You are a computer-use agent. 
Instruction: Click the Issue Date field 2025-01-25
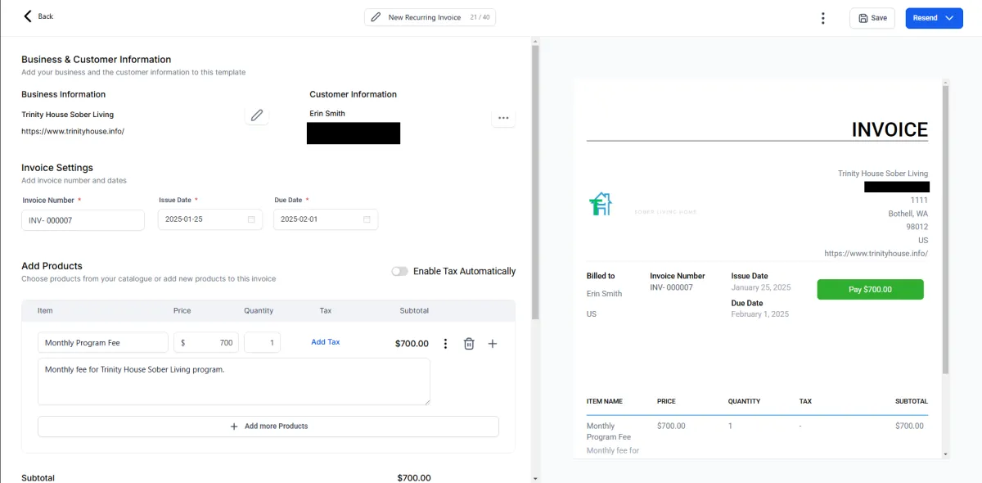pos(209,219)
